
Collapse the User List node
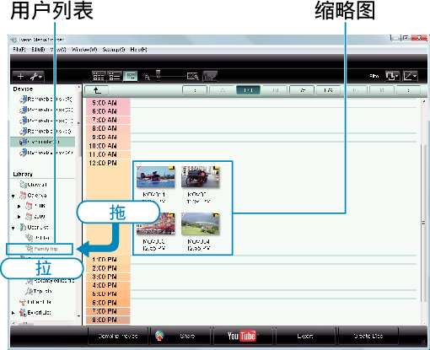coord(13,228)
